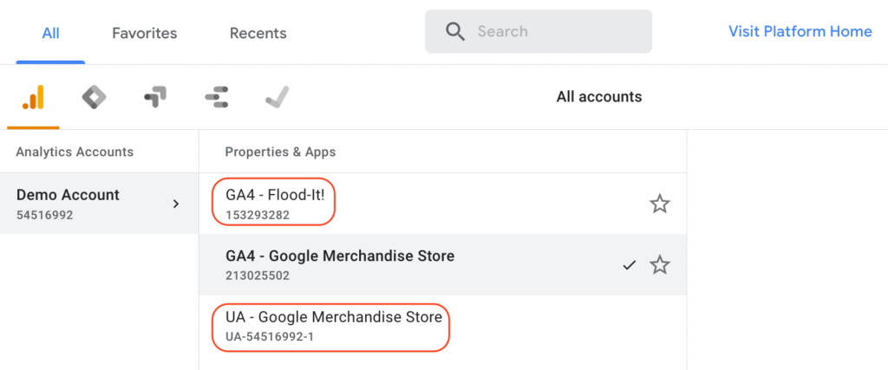Star the GA4 - Google Merchandise Store property
The height and width of the screenshot is (370, 888).
[x=659, y=265]
